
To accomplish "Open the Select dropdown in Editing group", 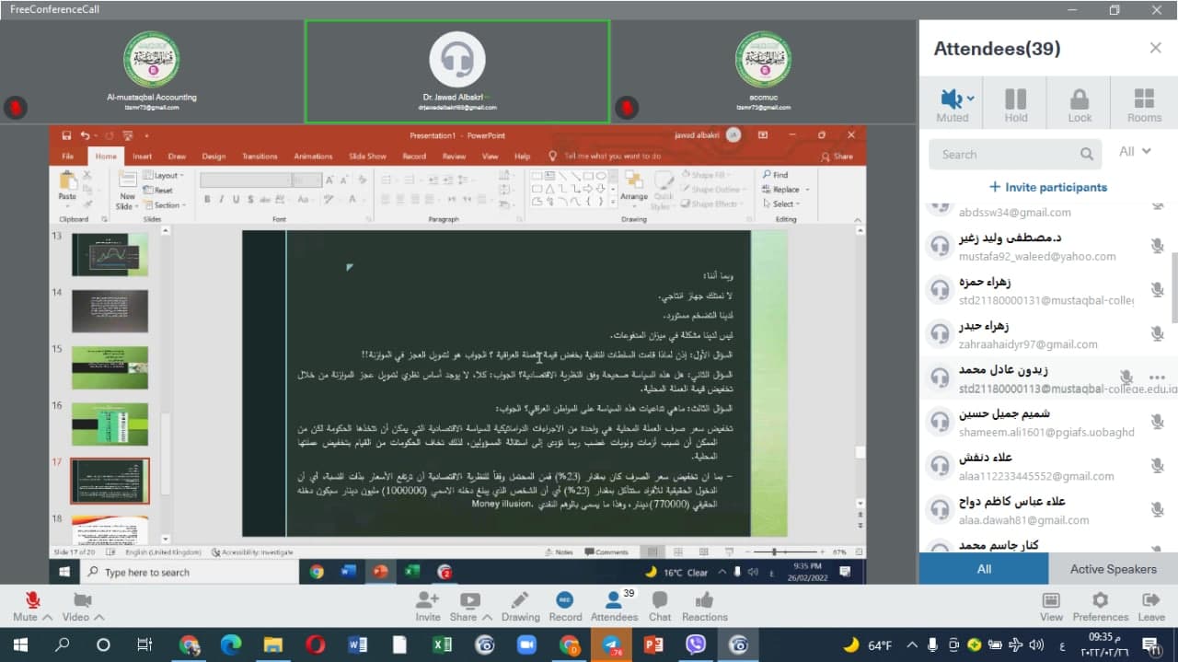I will [781, 204].
